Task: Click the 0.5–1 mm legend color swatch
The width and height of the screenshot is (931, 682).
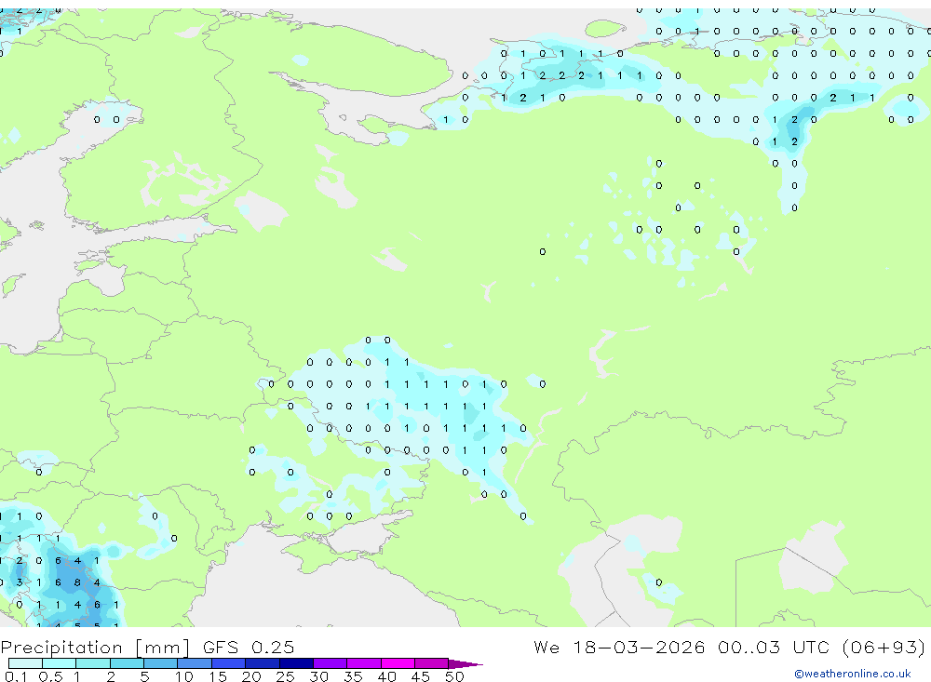Action: click(60, 663)
